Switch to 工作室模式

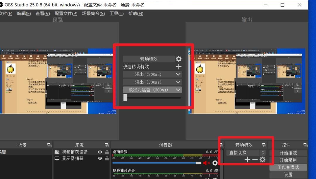click(288, 167)
